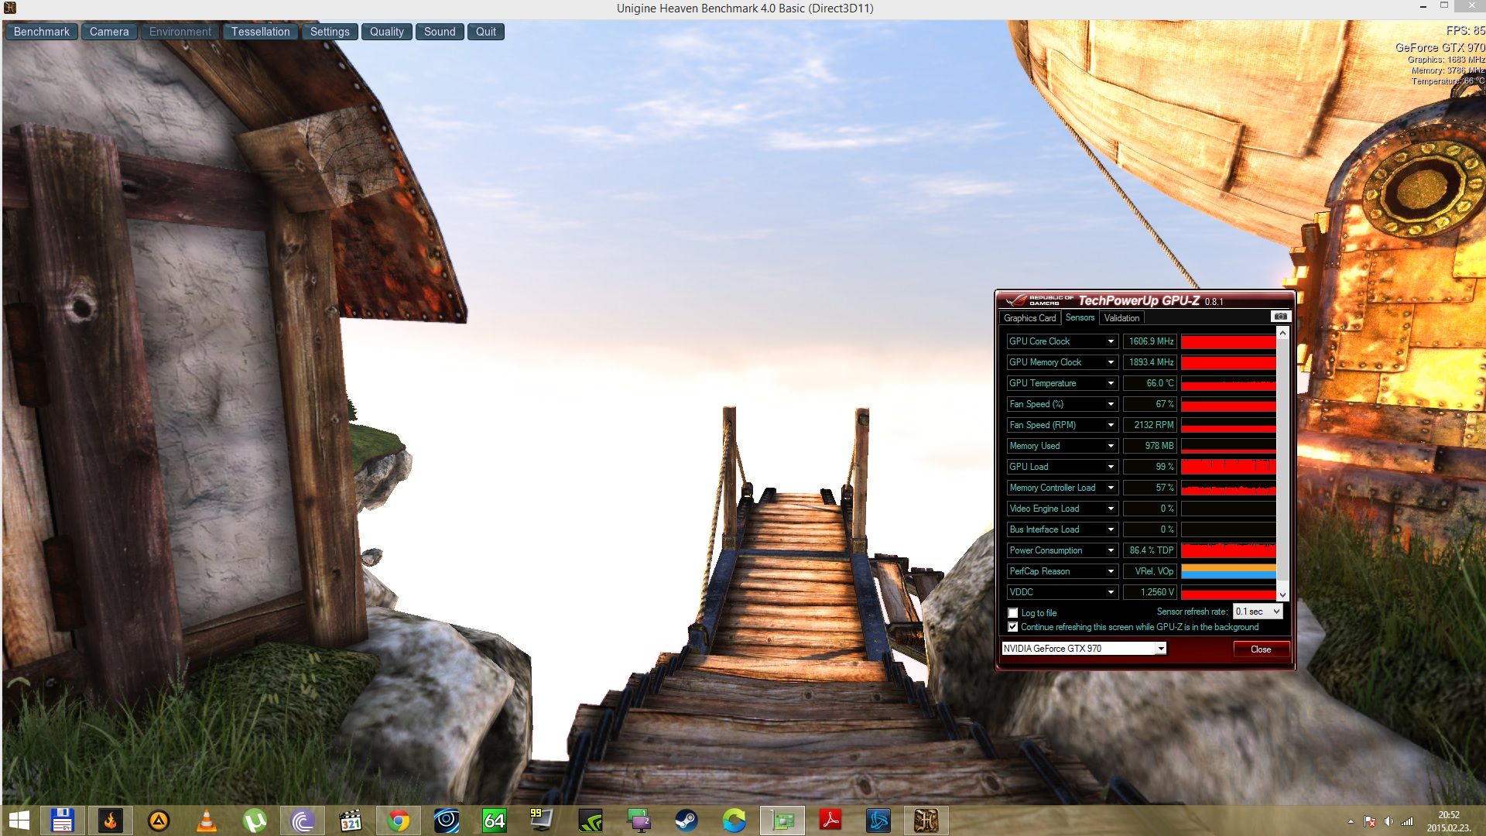Image resolution: width=1486 pixels, height=836 pixels.
Task: Open the blue floppy disk taskbar app
Action: pos(62,821)
